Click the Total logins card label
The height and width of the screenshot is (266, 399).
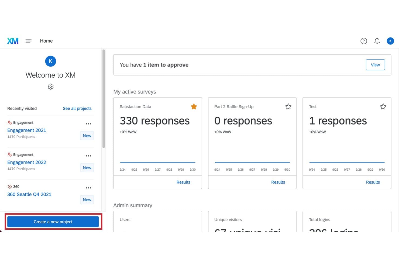click(x=319, y=220)
